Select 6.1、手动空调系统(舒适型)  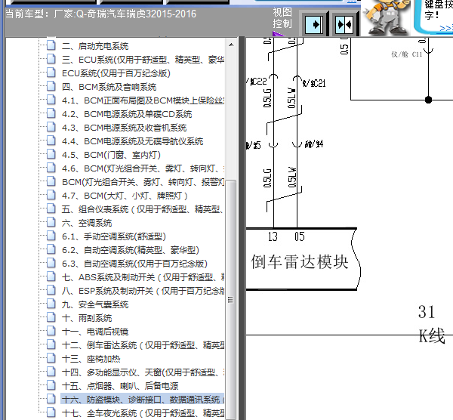click(114, 236)
